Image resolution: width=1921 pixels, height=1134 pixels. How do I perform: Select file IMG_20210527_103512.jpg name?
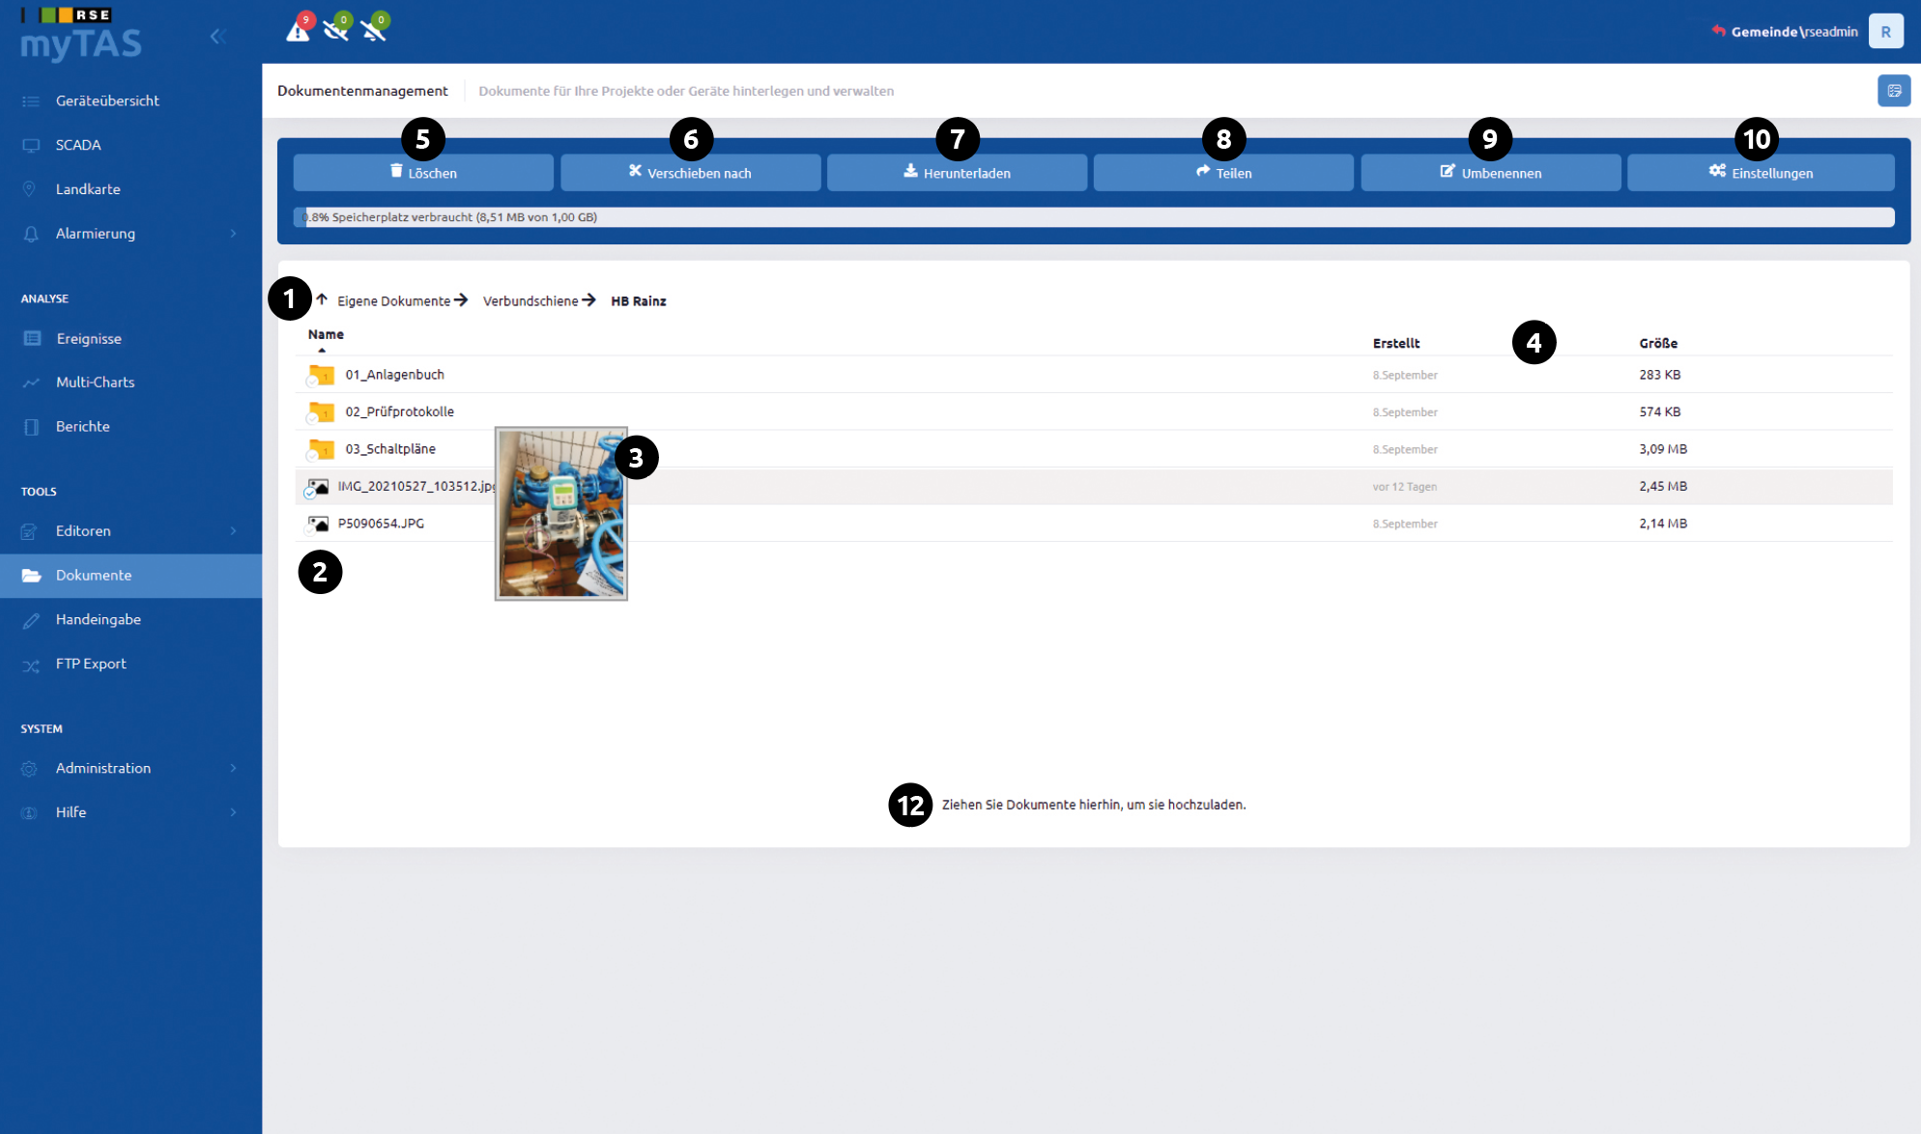click(x=416, y=486)
